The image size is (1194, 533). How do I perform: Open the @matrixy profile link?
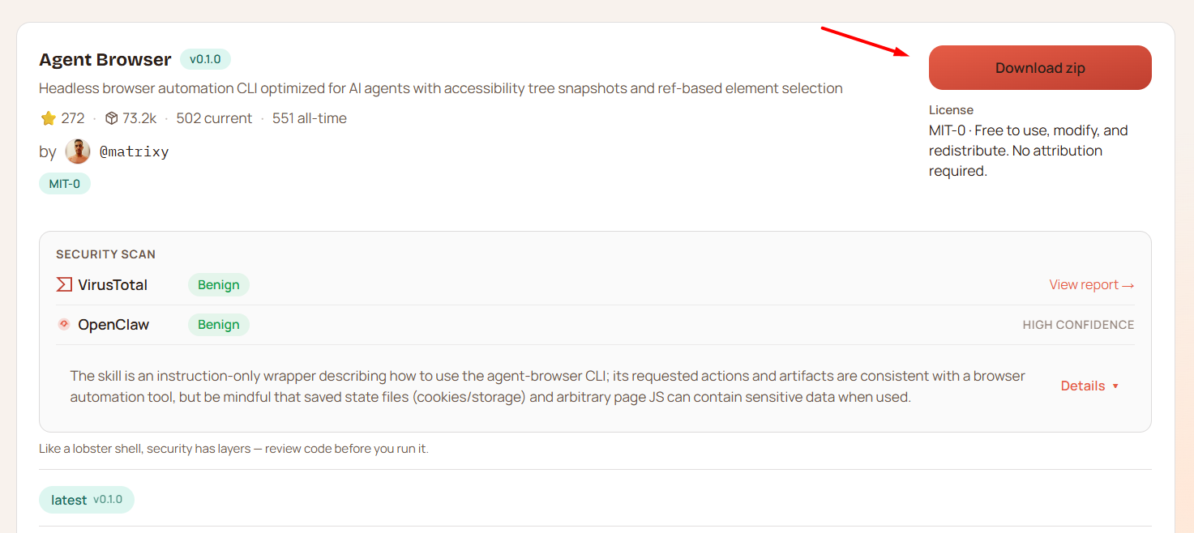click(x=134, y=151)
